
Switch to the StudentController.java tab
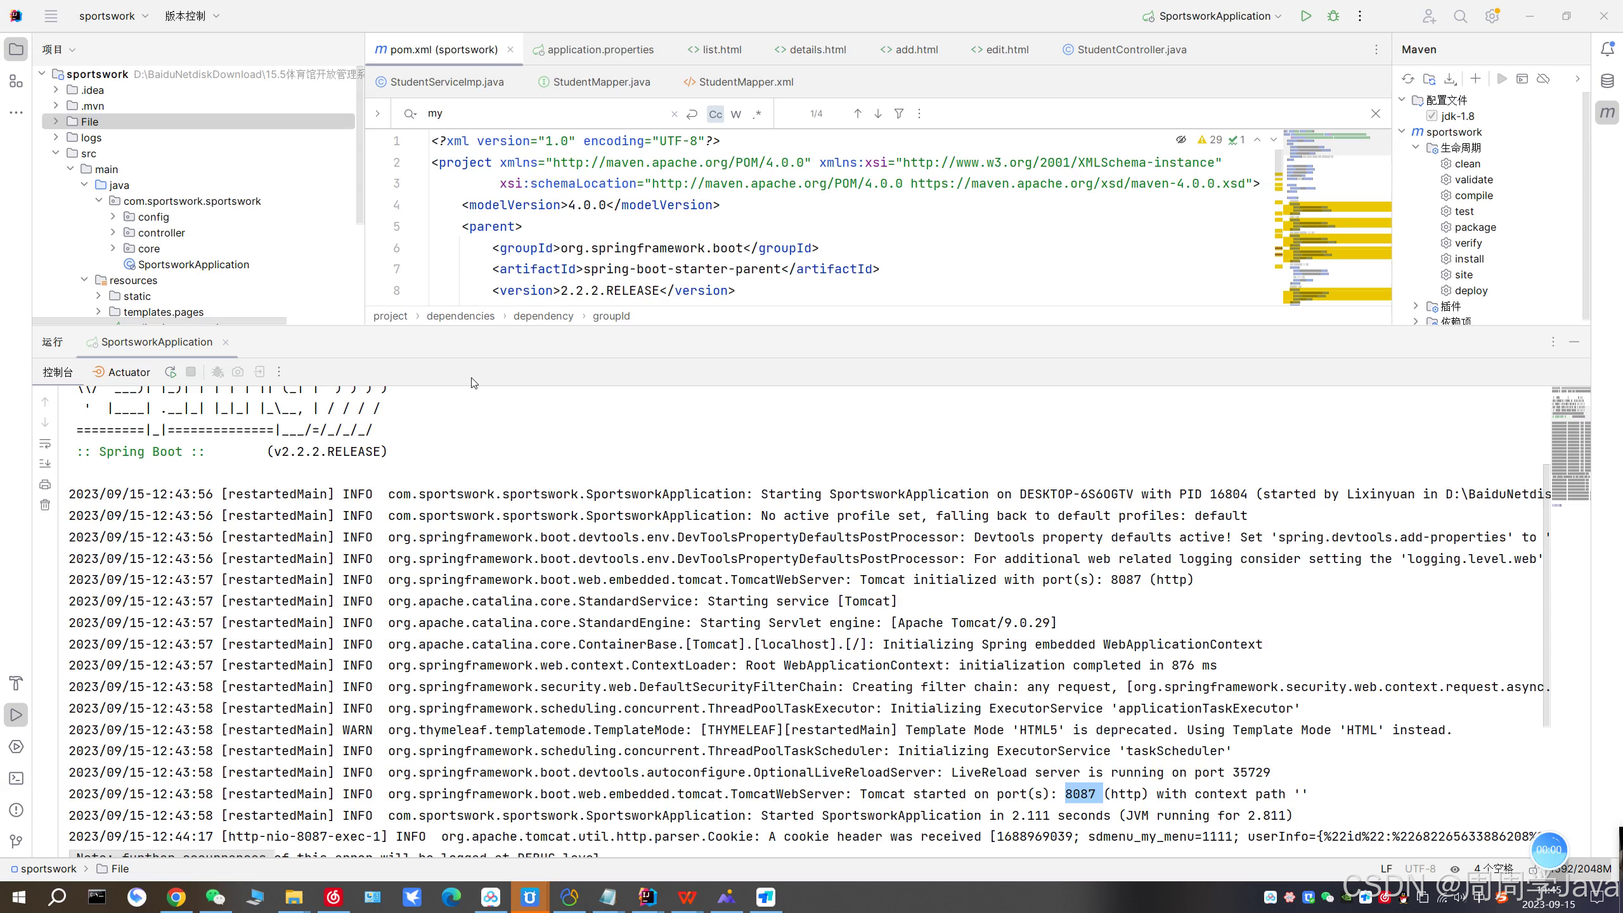pos(1131,49)
